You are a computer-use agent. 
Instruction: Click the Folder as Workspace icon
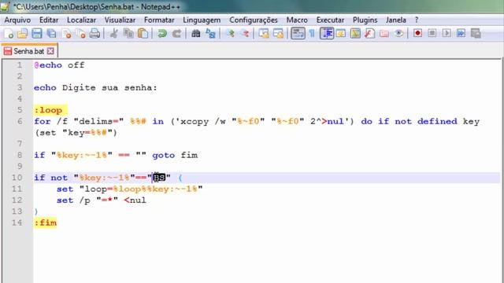point(384,33)
